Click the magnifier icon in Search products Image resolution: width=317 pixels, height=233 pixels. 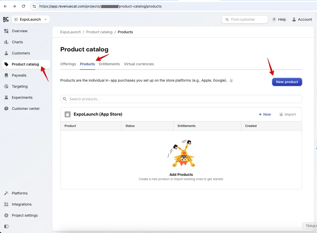65,99
